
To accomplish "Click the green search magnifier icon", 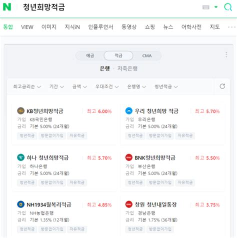I will 228,7.
